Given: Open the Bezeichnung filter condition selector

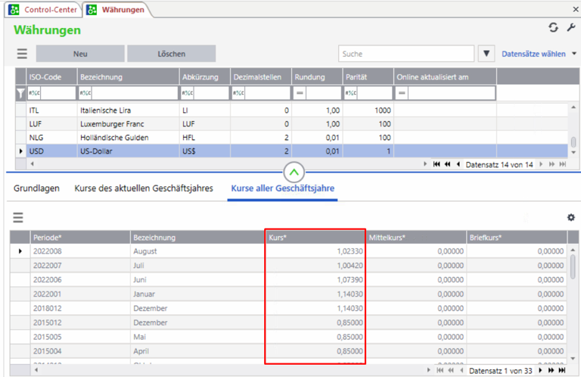Looking at the screenshot, I should click(85, 93).
